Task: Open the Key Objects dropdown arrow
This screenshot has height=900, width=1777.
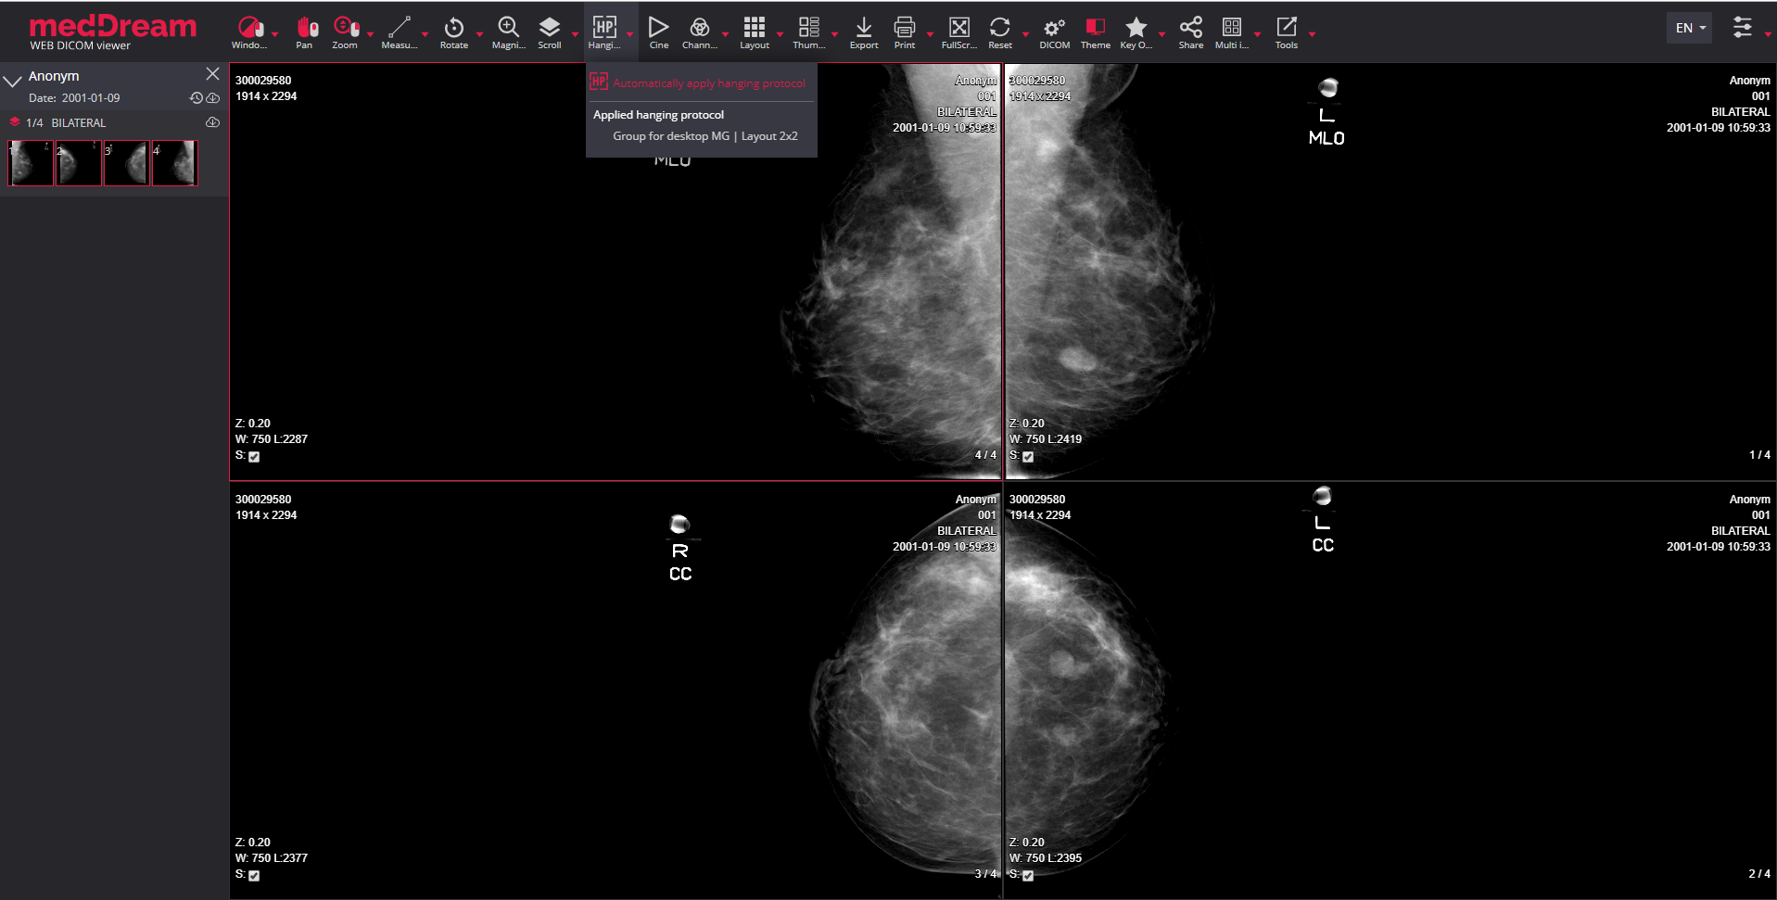Action: point(1162,34)
